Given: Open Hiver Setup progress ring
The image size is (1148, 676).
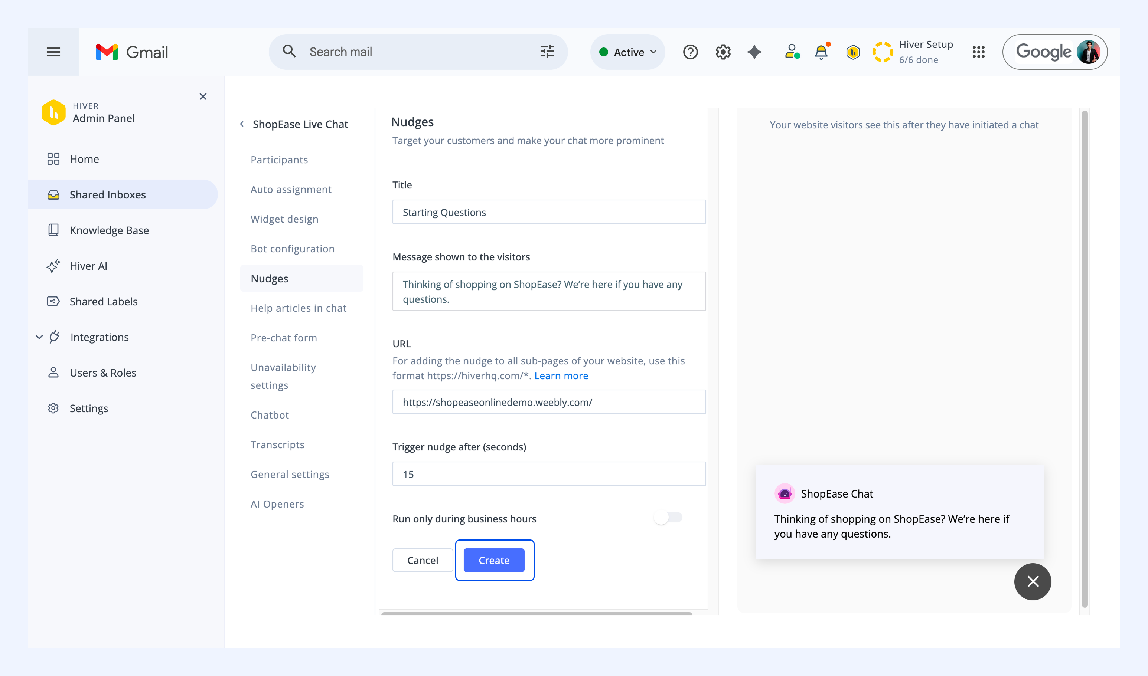Looking at the screenshot, I should (882, 52).
